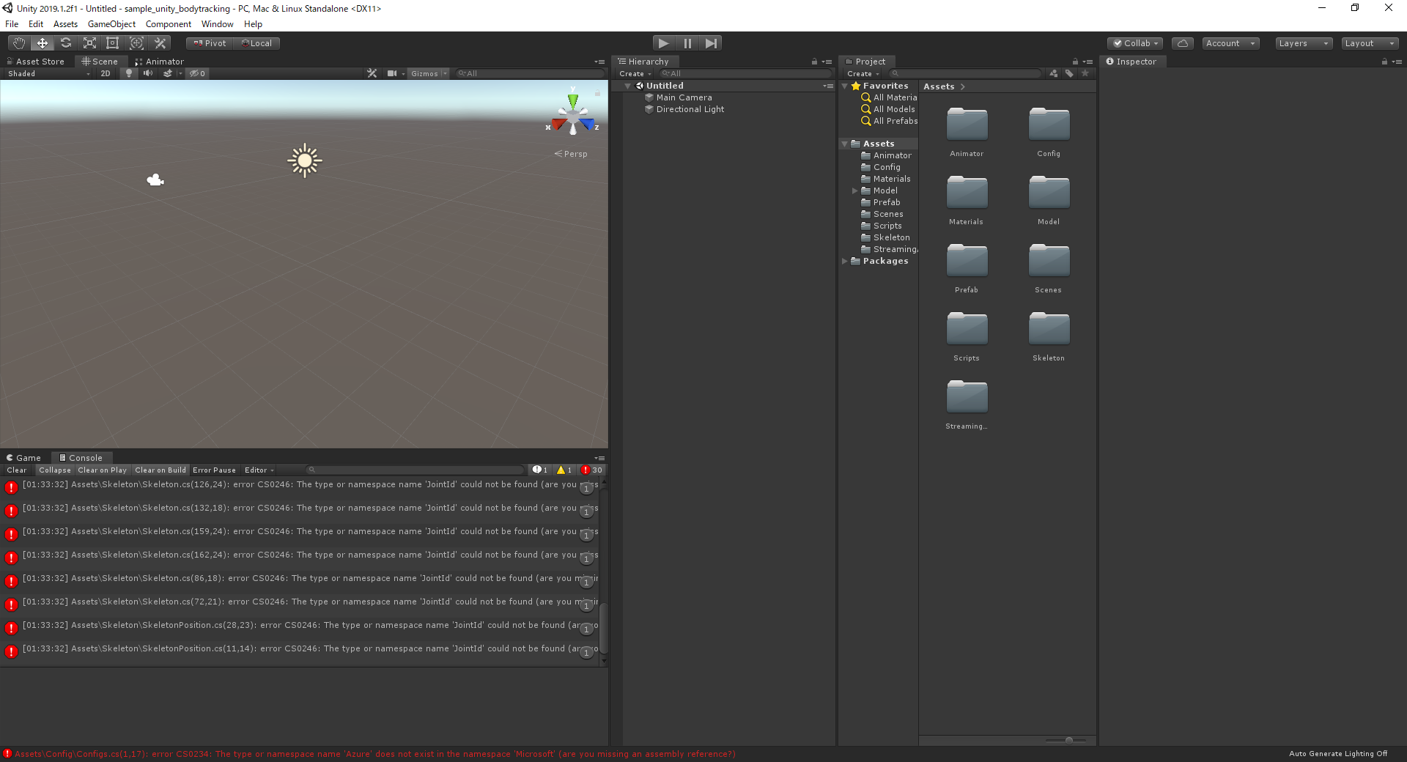Click the Console Clear button

point(17,470)
